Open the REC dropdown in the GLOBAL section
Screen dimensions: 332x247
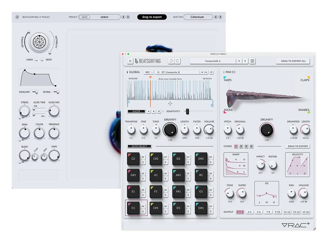[149, 72]
